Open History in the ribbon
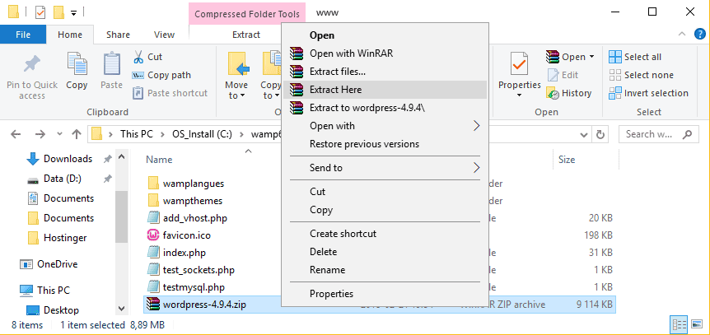 (569, 93)
